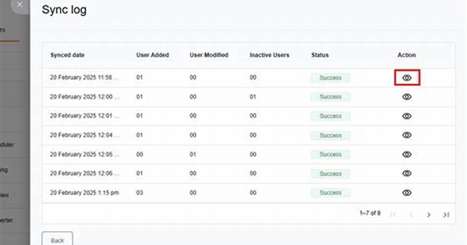The width and height of the screenshot is (467, 245).
Task: Click Success badge in the 12:06 row
Action: click(331, 174)
